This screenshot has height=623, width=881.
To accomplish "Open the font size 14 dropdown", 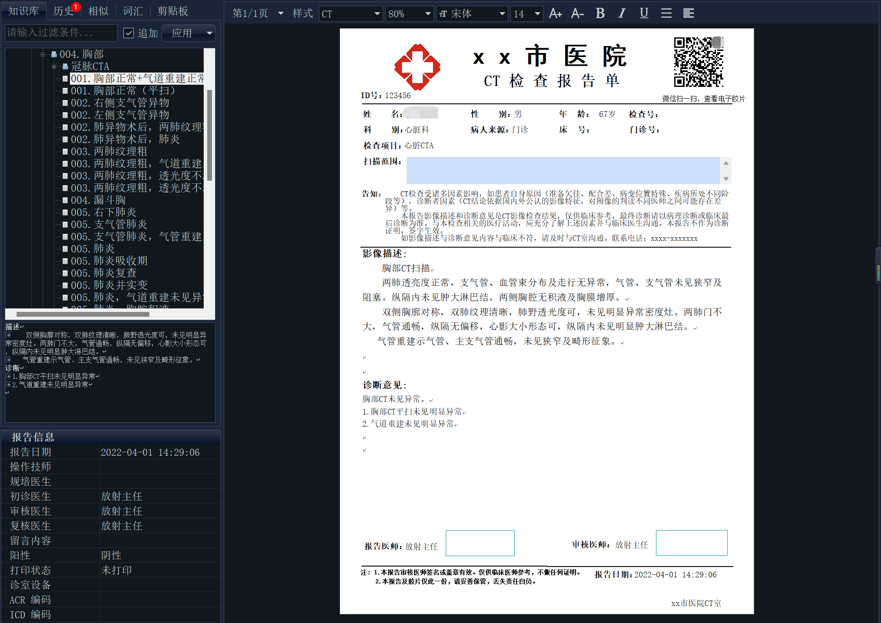I will (527, 14).
